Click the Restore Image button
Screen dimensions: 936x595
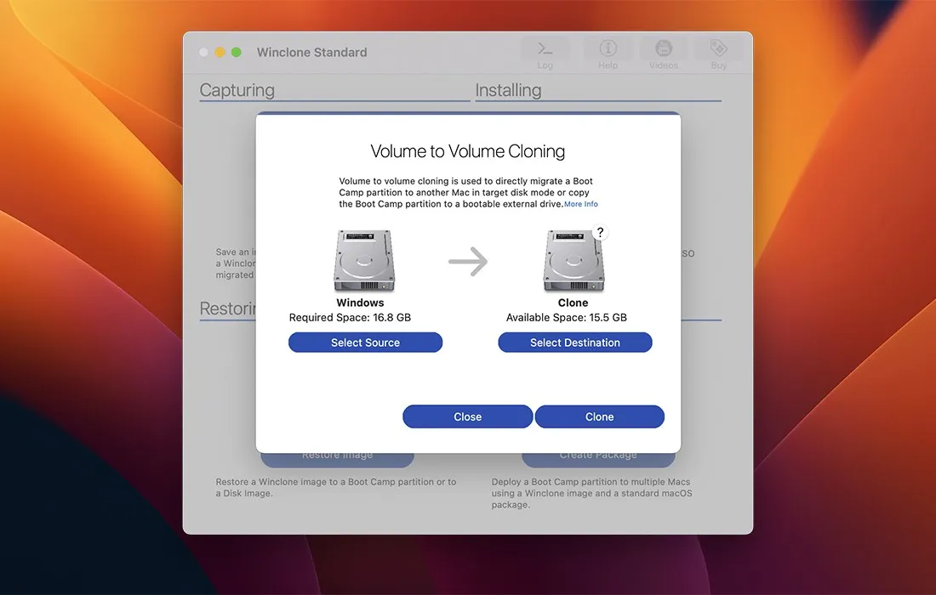337,454
